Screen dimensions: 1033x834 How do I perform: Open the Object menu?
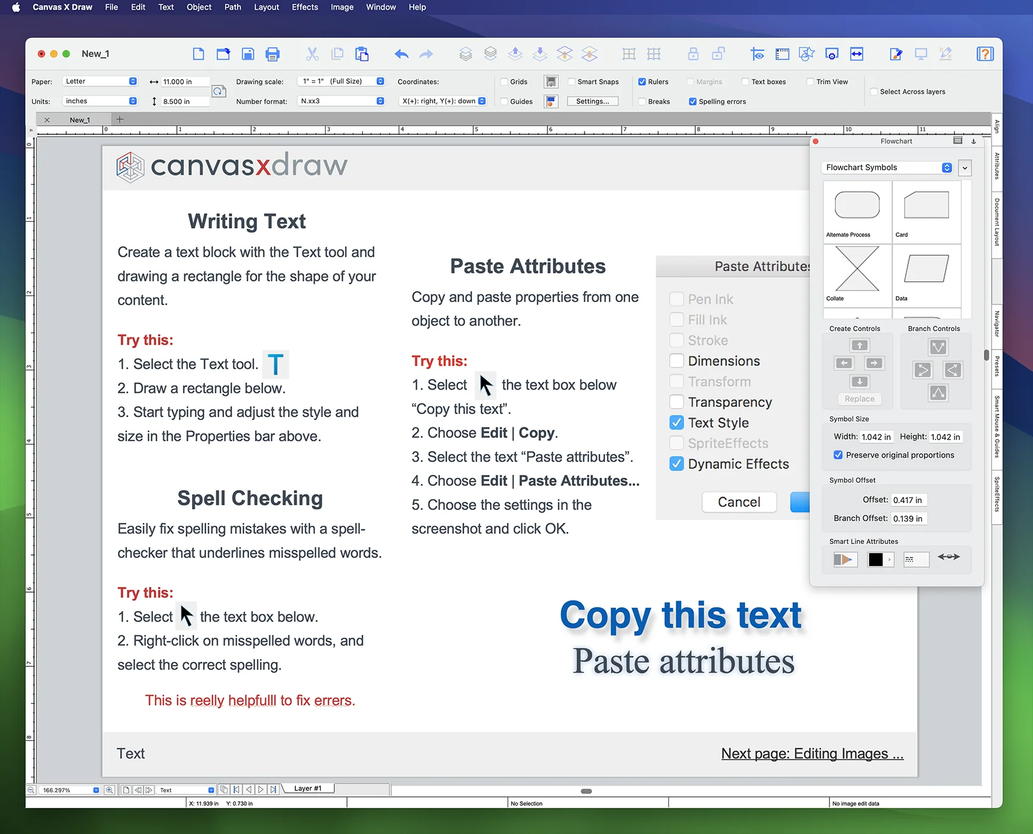coord(199,7)
